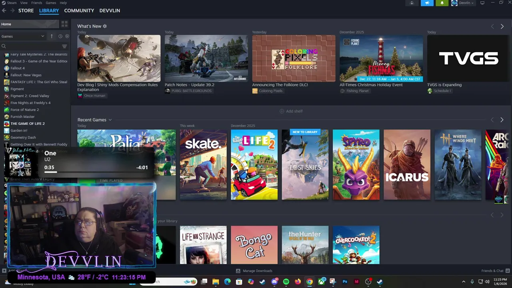
Task: Show next What's New items
Action: click(x=502, y=26)
